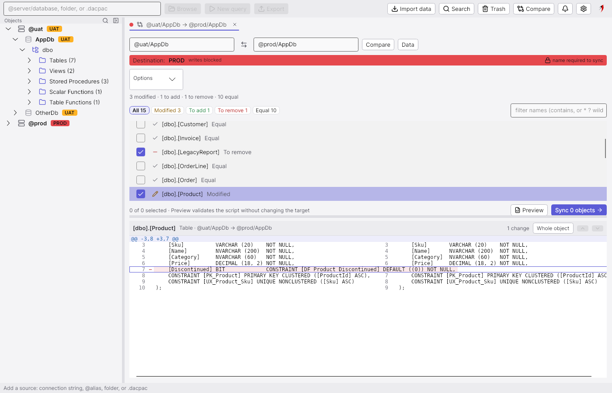Click the search icon in Objects panel

tap(105, 21)
